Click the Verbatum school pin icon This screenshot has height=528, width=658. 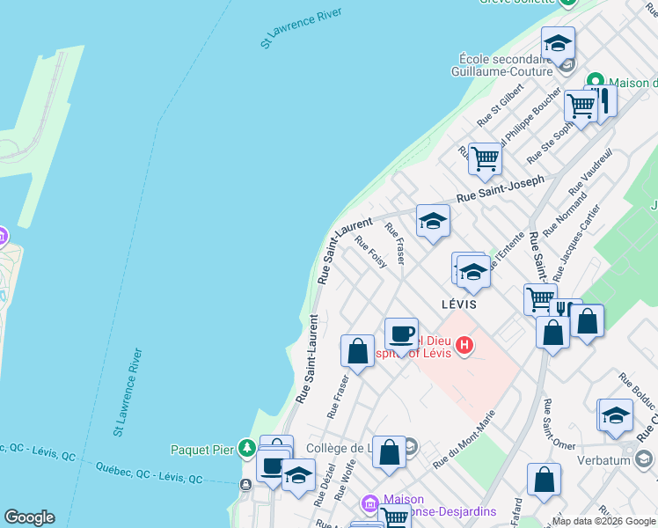tap(642, 460)
